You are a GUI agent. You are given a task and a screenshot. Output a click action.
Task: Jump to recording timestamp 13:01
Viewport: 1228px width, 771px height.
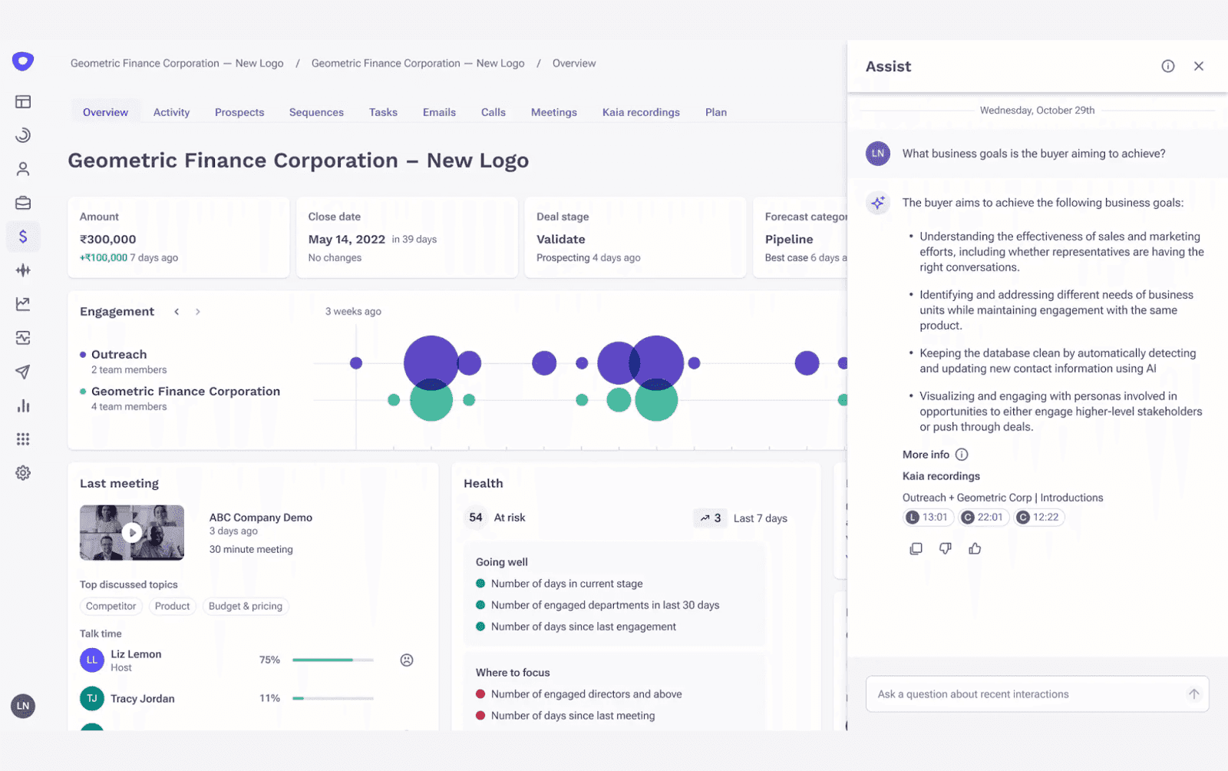[x=929, y=517]
